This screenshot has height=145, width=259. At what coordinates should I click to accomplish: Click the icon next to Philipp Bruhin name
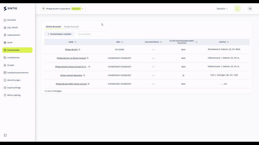pyautogui.click(x=79, y=50)
